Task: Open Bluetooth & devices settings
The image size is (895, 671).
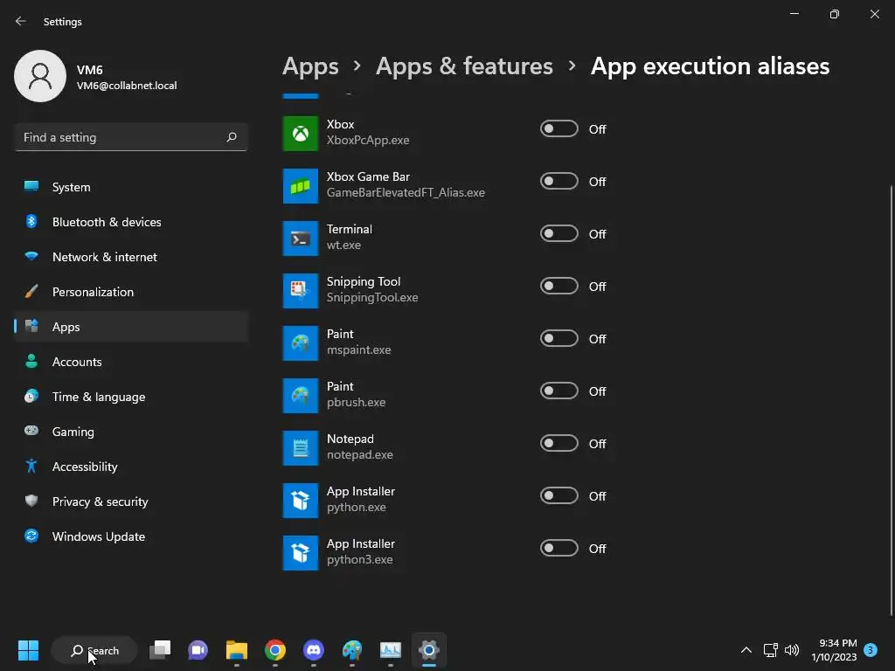Action: tap(131, 222)
